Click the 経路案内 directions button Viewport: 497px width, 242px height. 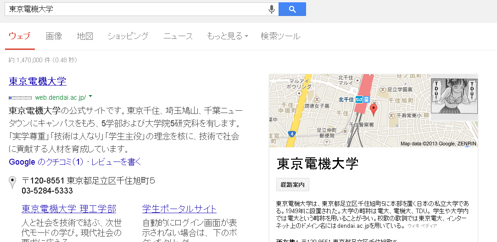click(x=293, y=185)
